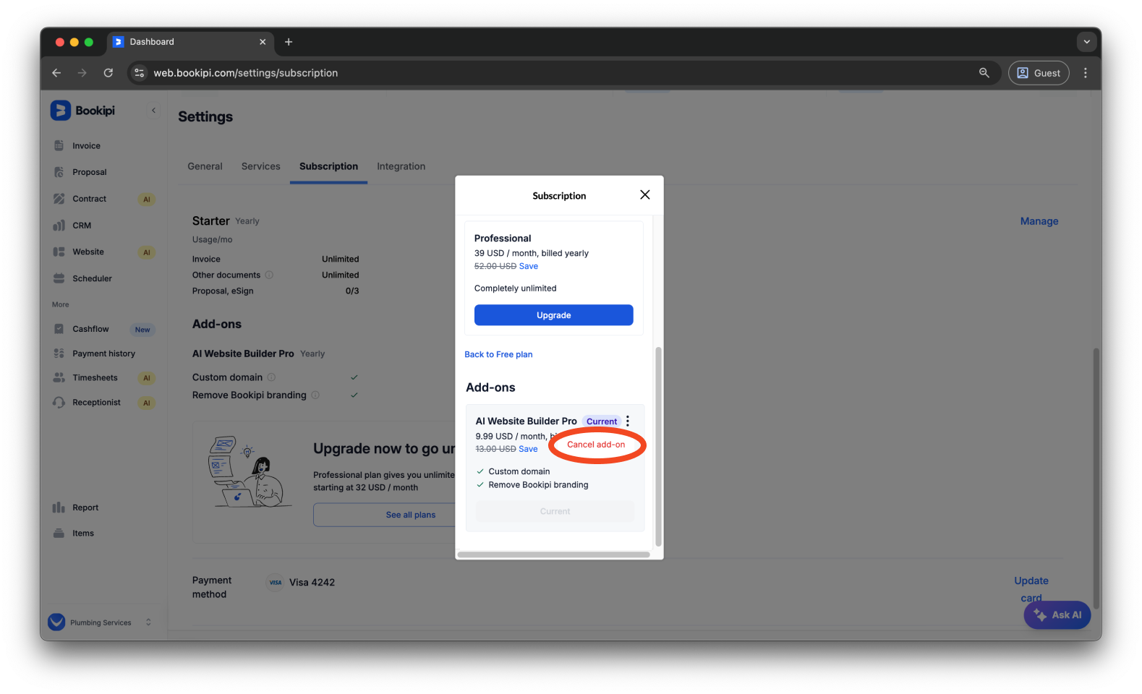Click the site information icon in address bar
The height and width of the screenshot is (694, 1142).
[x=140, y=73]
